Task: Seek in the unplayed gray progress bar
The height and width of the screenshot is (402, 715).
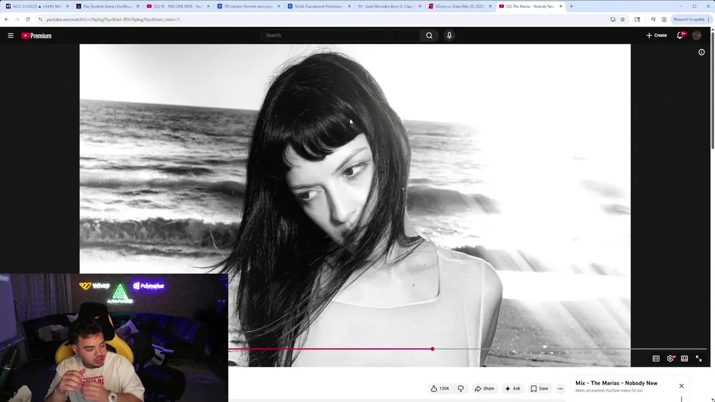Action: tap(570, 349)
